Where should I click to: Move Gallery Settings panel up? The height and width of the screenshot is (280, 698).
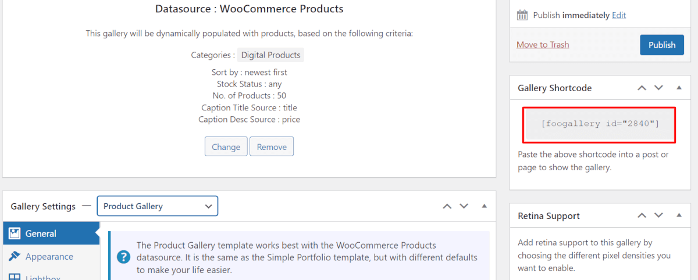coord(447,206)
